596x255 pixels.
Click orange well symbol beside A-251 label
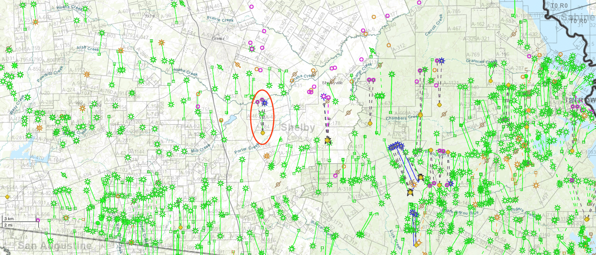(36, 22)
